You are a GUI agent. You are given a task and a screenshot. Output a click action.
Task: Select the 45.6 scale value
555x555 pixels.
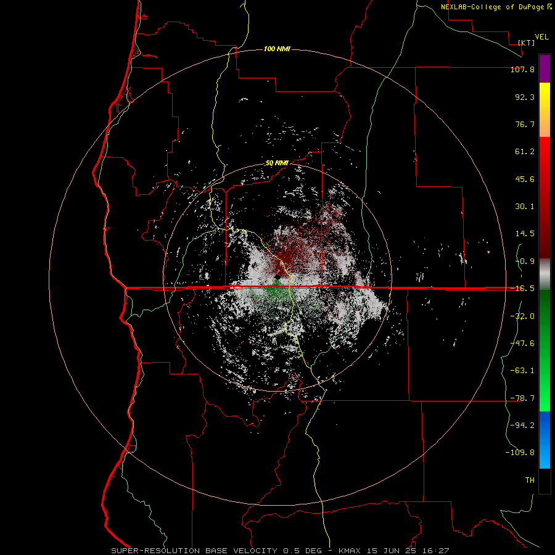[x=525, y=179]
